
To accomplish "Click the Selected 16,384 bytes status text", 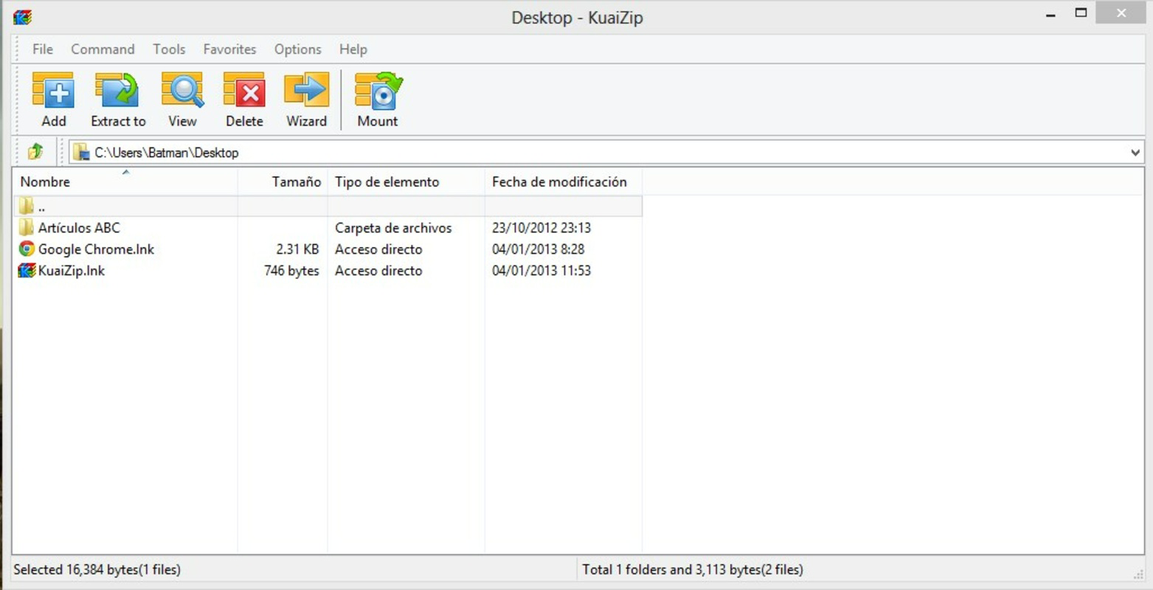I will pos(97,569).
